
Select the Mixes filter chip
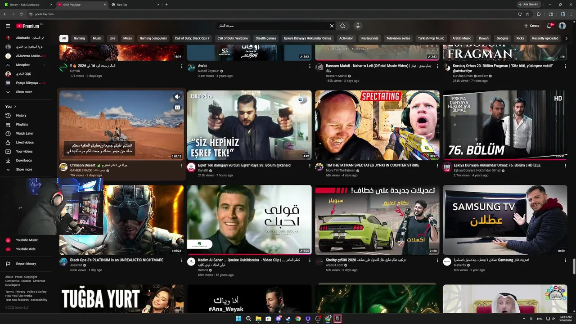point(128,38)
